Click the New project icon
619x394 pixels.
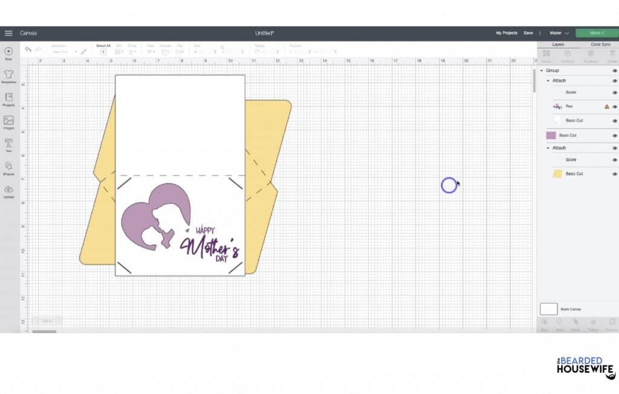pos(8,52)
